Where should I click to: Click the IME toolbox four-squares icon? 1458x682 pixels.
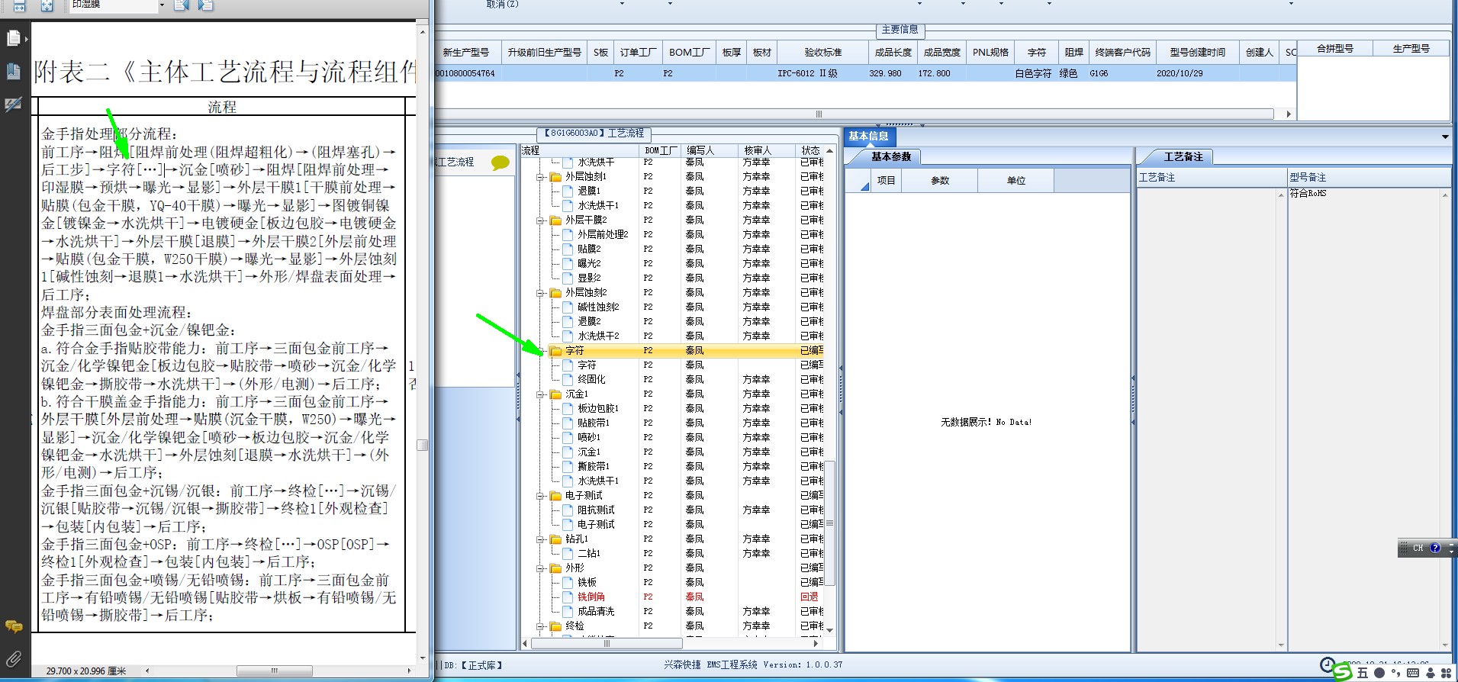[x=1446, y=673]
